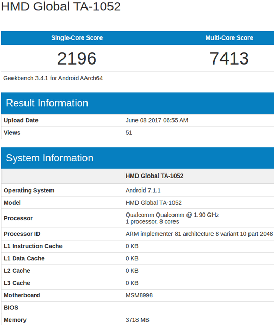Click the Views label
Screen dimensions: 274x325
point(12,133)
